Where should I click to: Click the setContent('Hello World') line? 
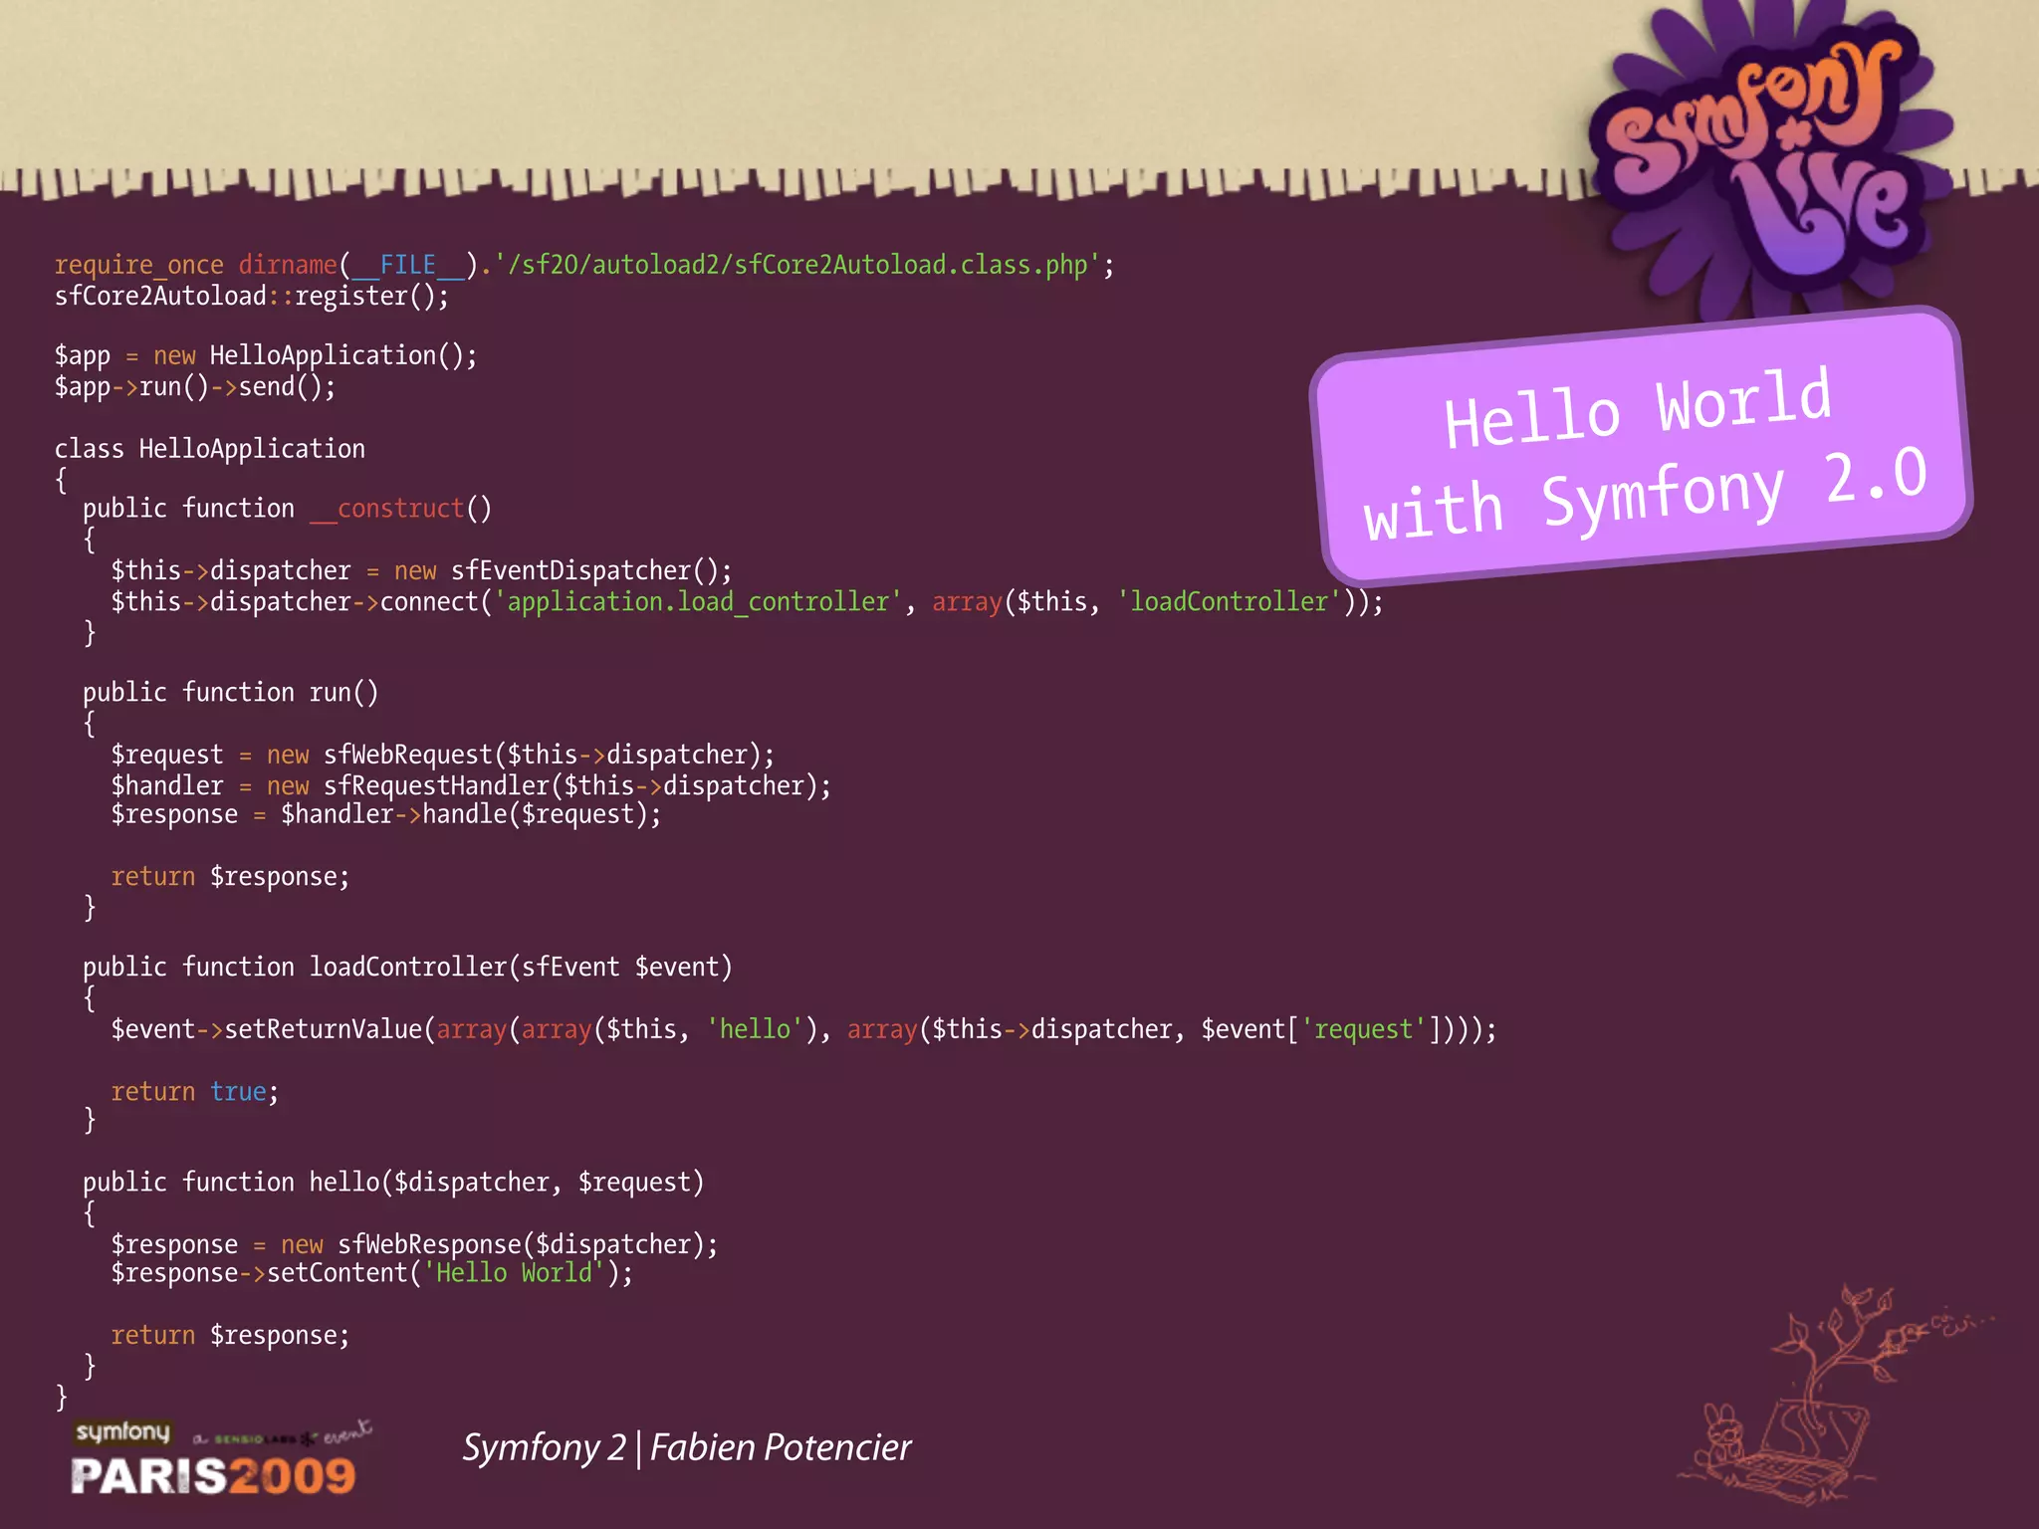pos(371,1274)
